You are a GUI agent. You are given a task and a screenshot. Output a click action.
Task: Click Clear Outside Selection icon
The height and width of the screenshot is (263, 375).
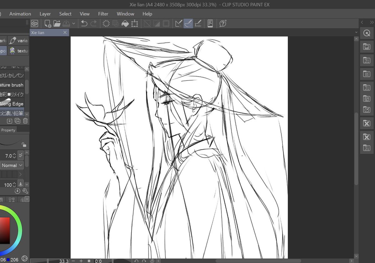(116, 23)
